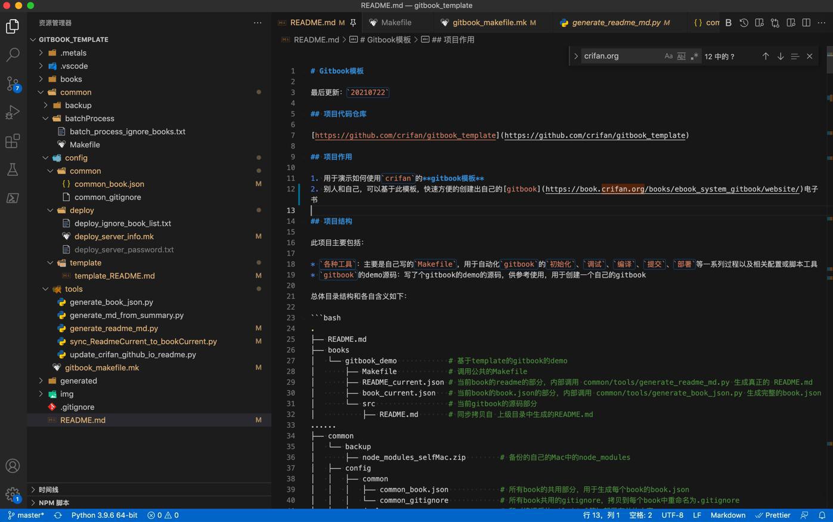833x522 pixels.
Task: Expand the NPM 脚本 section
Action: pyautogui.click(x=149, y=502)
